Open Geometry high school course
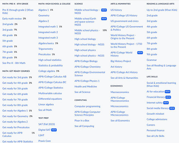 (44, 16)
